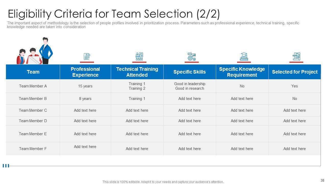327x184 pixels.
Task: Click the blue stripes icon at bottom left
Action: [6, 166]
